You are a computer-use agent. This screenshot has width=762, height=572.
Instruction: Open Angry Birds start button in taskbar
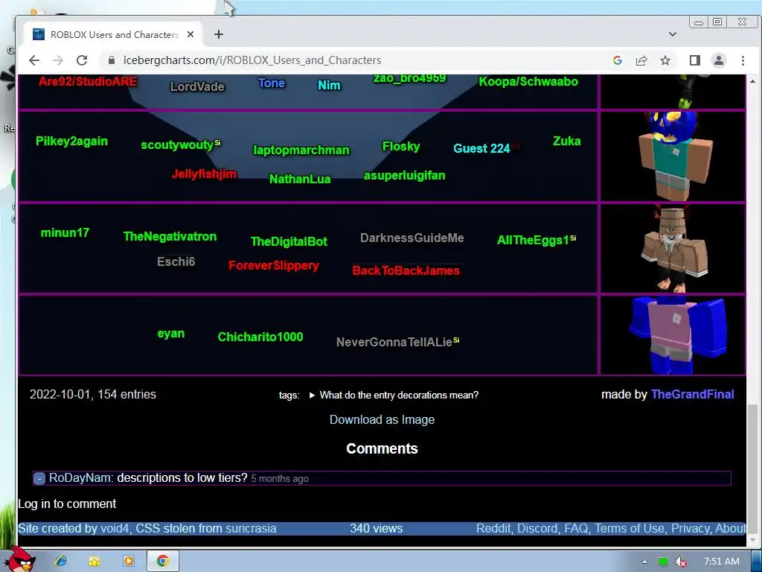click(x=20, y=560)
